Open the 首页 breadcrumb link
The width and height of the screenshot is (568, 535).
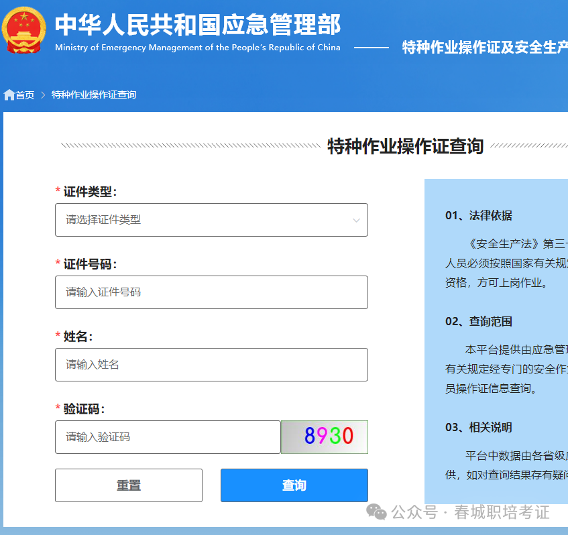coord(25,95)
